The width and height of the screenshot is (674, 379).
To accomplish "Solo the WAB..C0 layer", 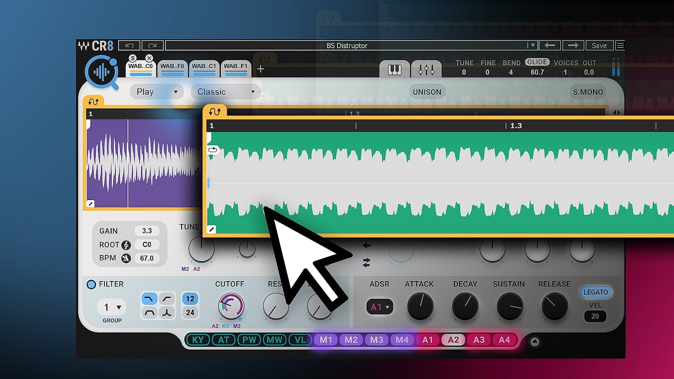I will [x=133, y=58].
